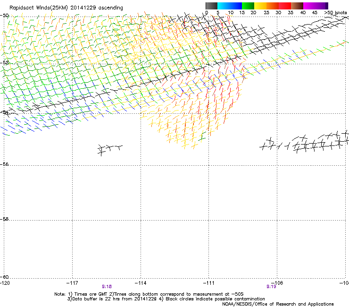Viewport: 349px width, 307px height.
Task: Click the gray 0-5 knots color swatch
Action: pyautogui.click(x=211, y=6)
